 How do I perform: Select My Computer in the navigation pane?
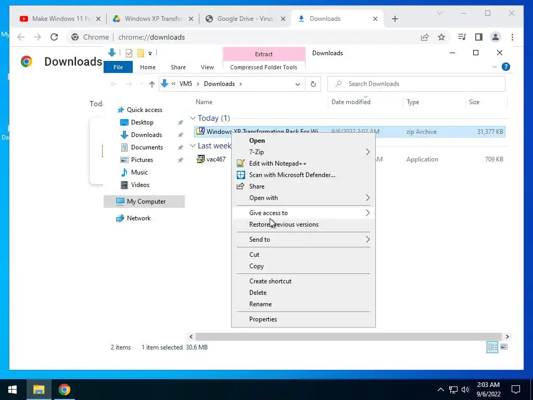pos(144,202)
